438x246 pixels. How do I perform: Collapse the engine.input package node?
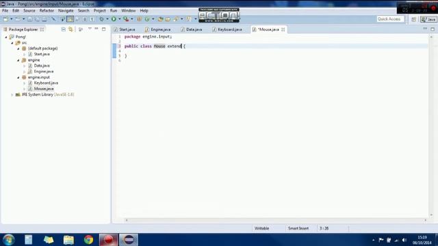coord(18,77)
